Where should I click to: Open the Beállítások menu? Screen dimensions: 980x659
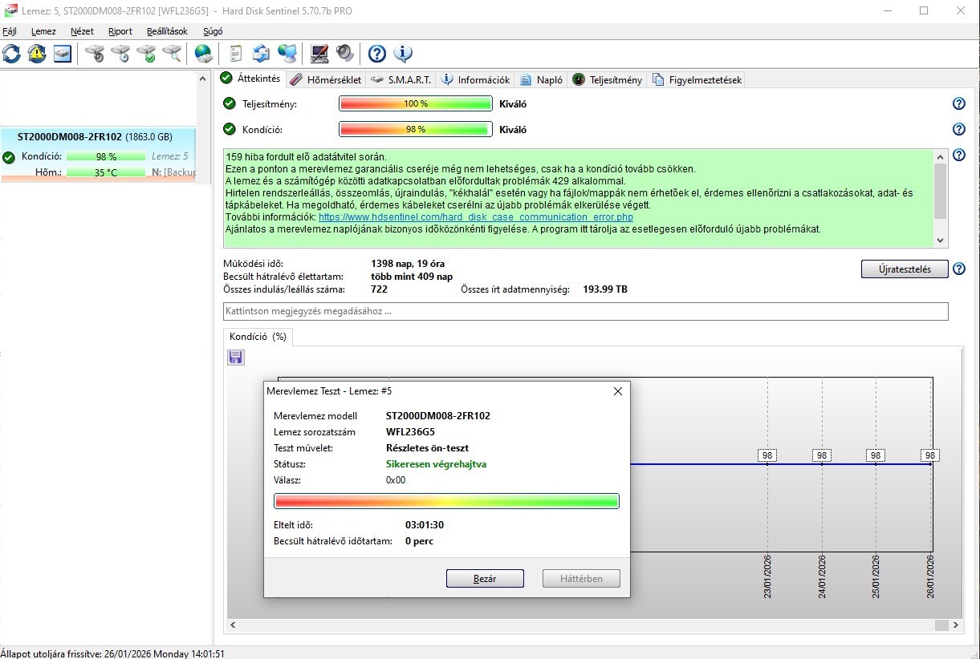(167, 31)
